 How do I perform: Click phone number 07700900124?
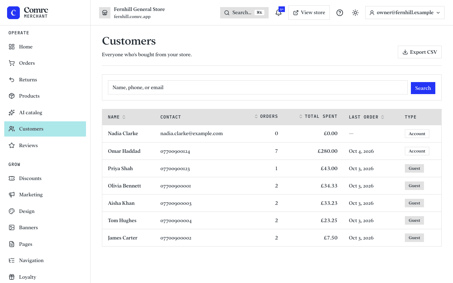175,151
